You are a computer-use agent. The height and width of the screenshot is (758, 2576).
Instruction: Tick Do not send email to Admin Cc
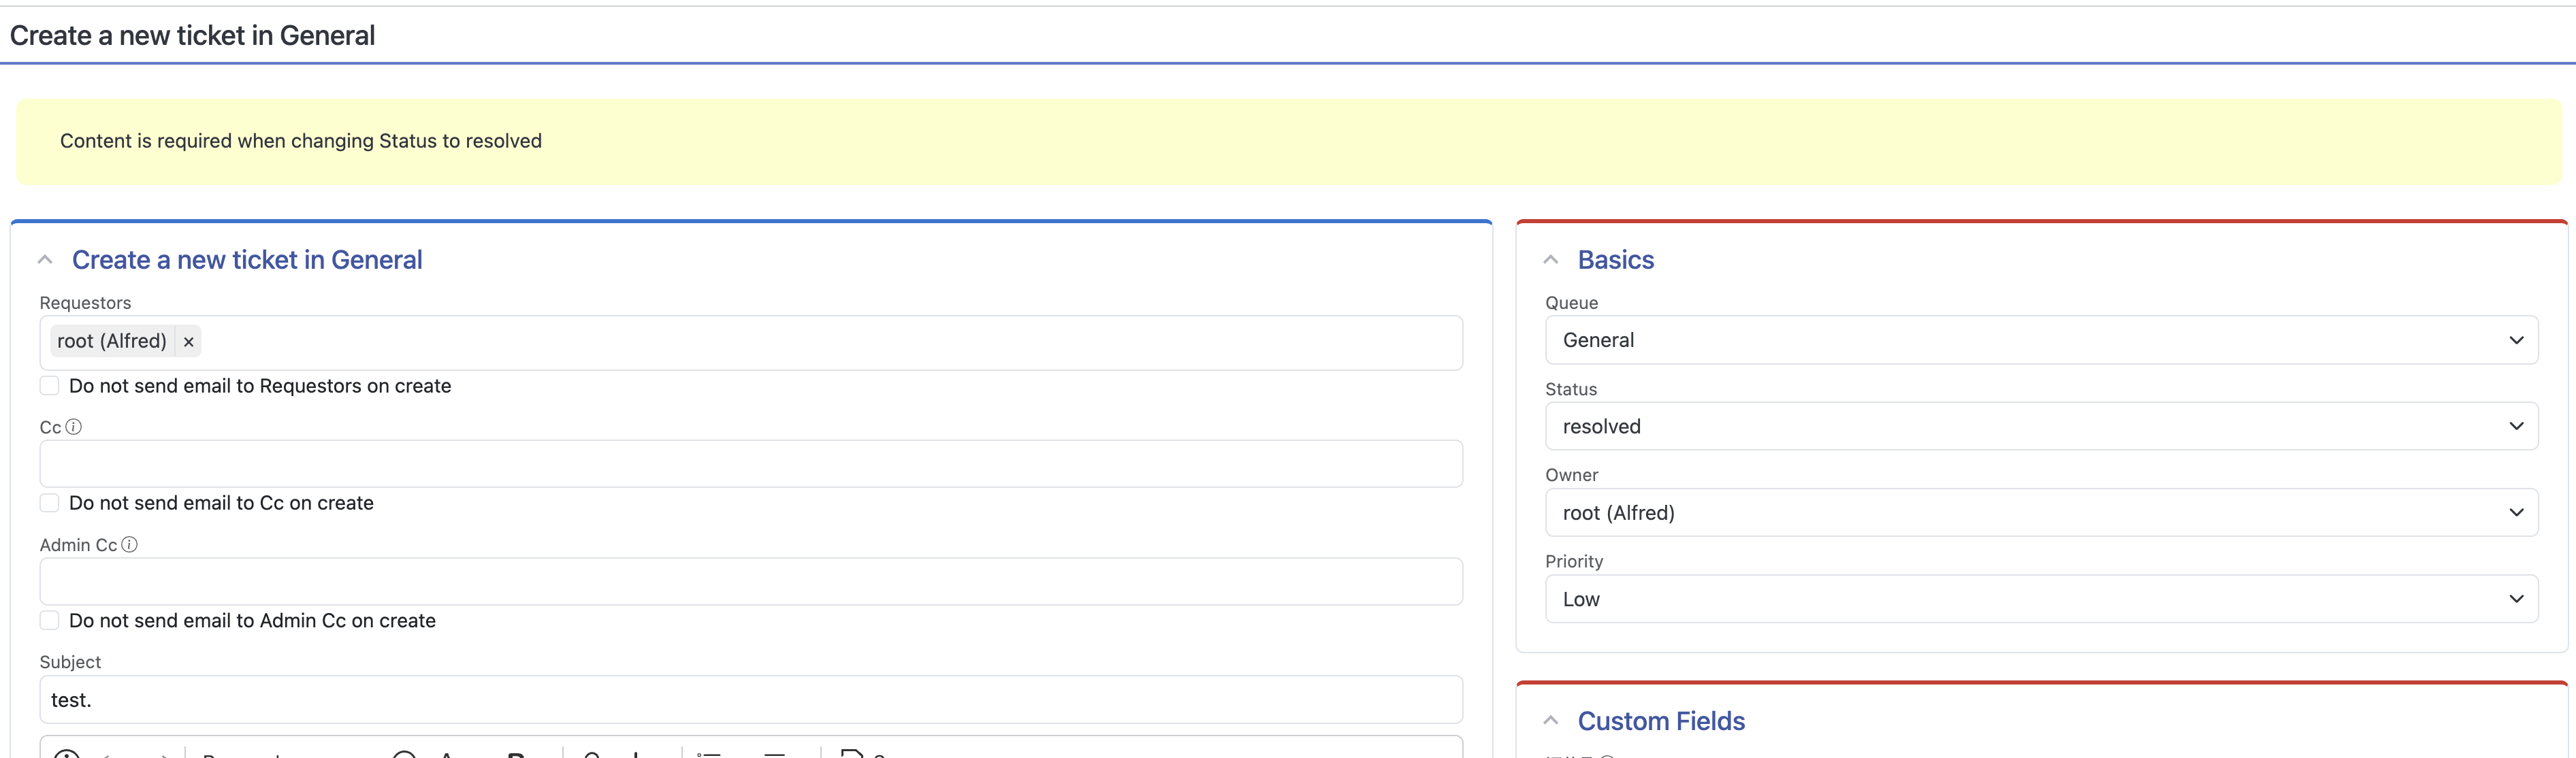coord(50,621)
